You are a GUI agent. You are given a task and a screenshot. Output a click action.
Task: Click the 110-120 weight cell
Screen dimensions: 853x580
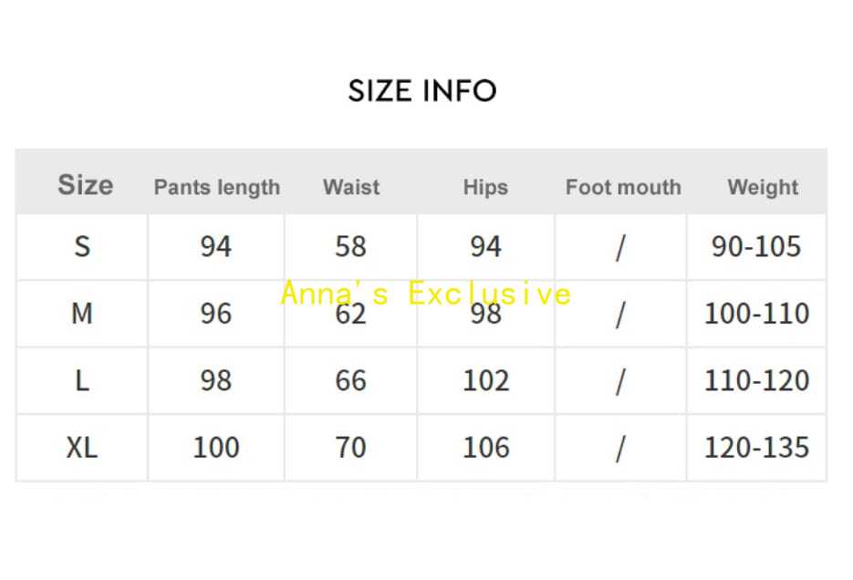pos(756,380)
